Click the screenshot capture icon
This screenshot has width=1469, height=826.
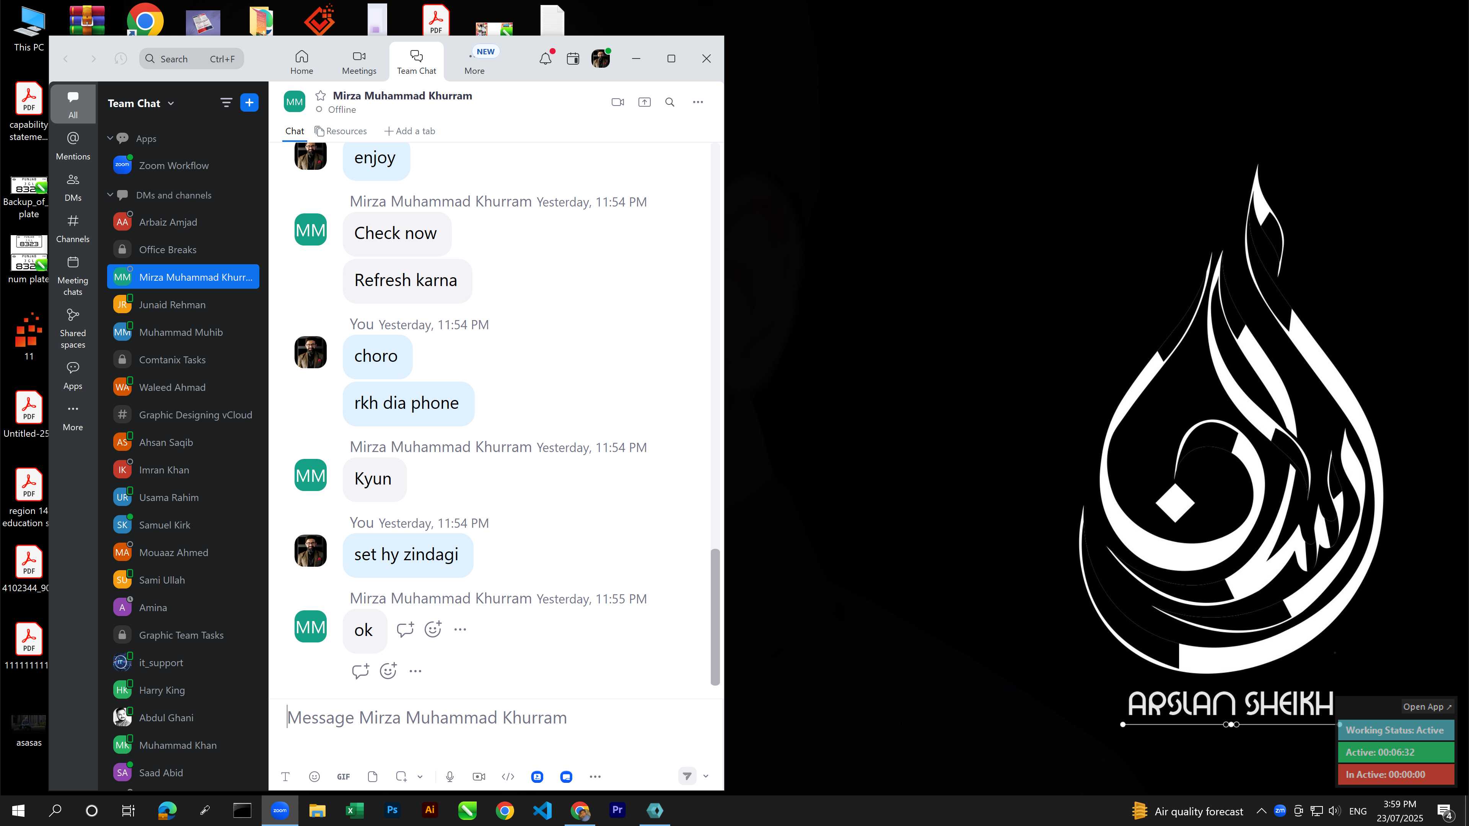coord(401,776)
